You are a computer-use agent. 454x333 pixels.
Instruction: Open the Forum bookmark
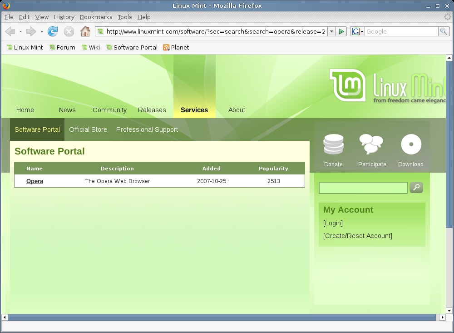62,47
